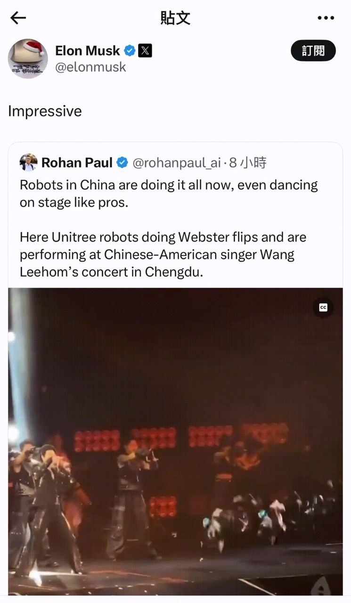Select the Impressive post text
Image resolution: width=351 pixels, height=603 pixels.
pyautogui.click(x=45, y=111)
